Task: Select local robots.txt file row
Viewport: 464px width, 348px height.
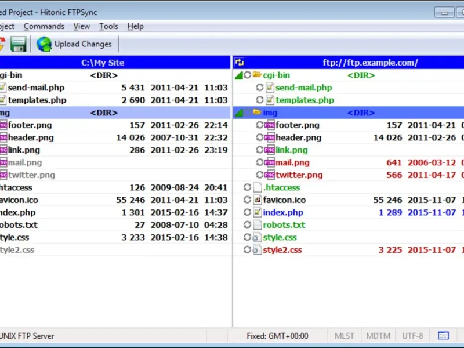Action: 115,224
